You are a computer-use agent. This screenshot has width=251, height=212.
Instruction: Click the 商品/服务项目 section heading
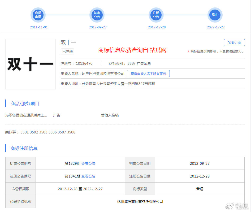point(25,103)
